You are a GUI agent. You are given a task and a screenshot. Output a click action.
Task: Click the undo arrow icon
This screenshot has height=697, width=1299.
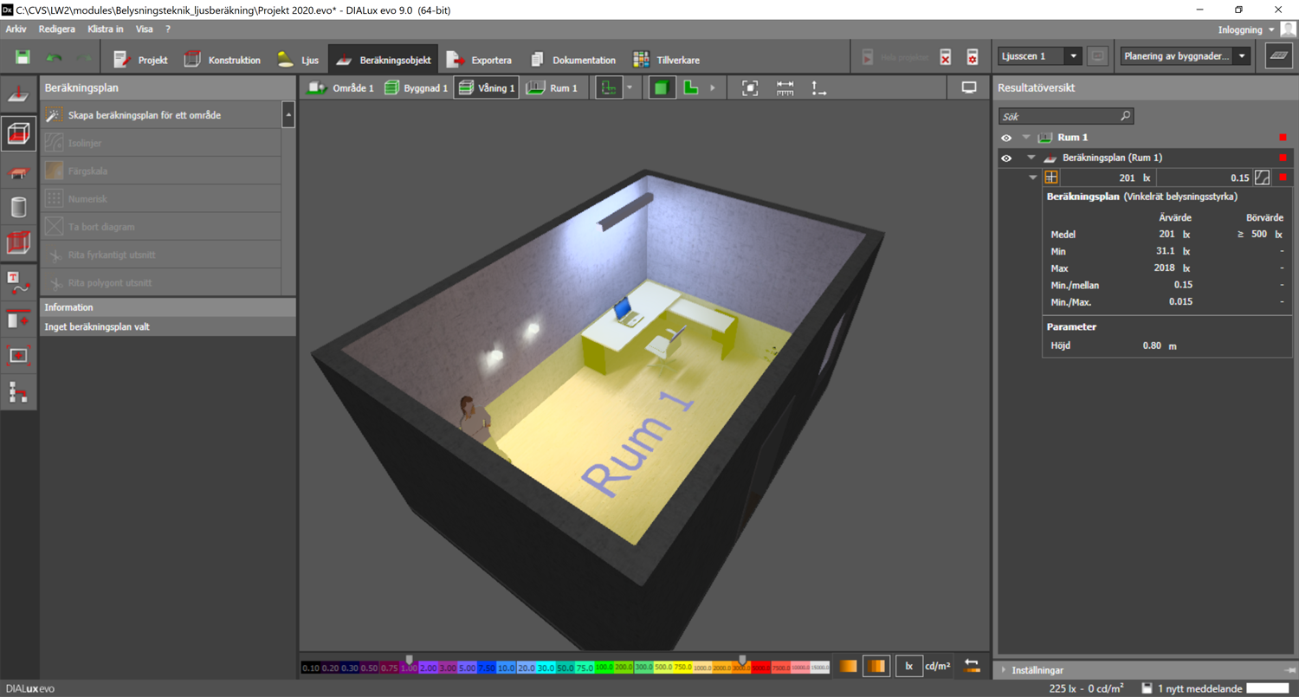pos(54,58)
